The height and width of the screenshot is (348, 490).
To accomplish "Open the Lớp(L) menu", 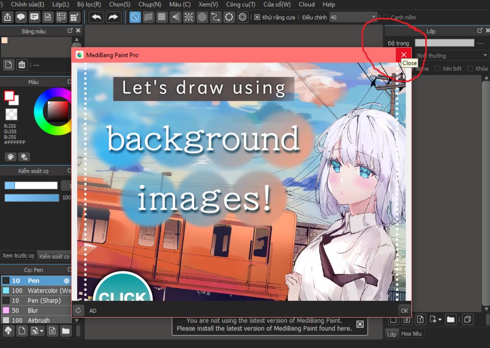I will click(x=61, y=4).
